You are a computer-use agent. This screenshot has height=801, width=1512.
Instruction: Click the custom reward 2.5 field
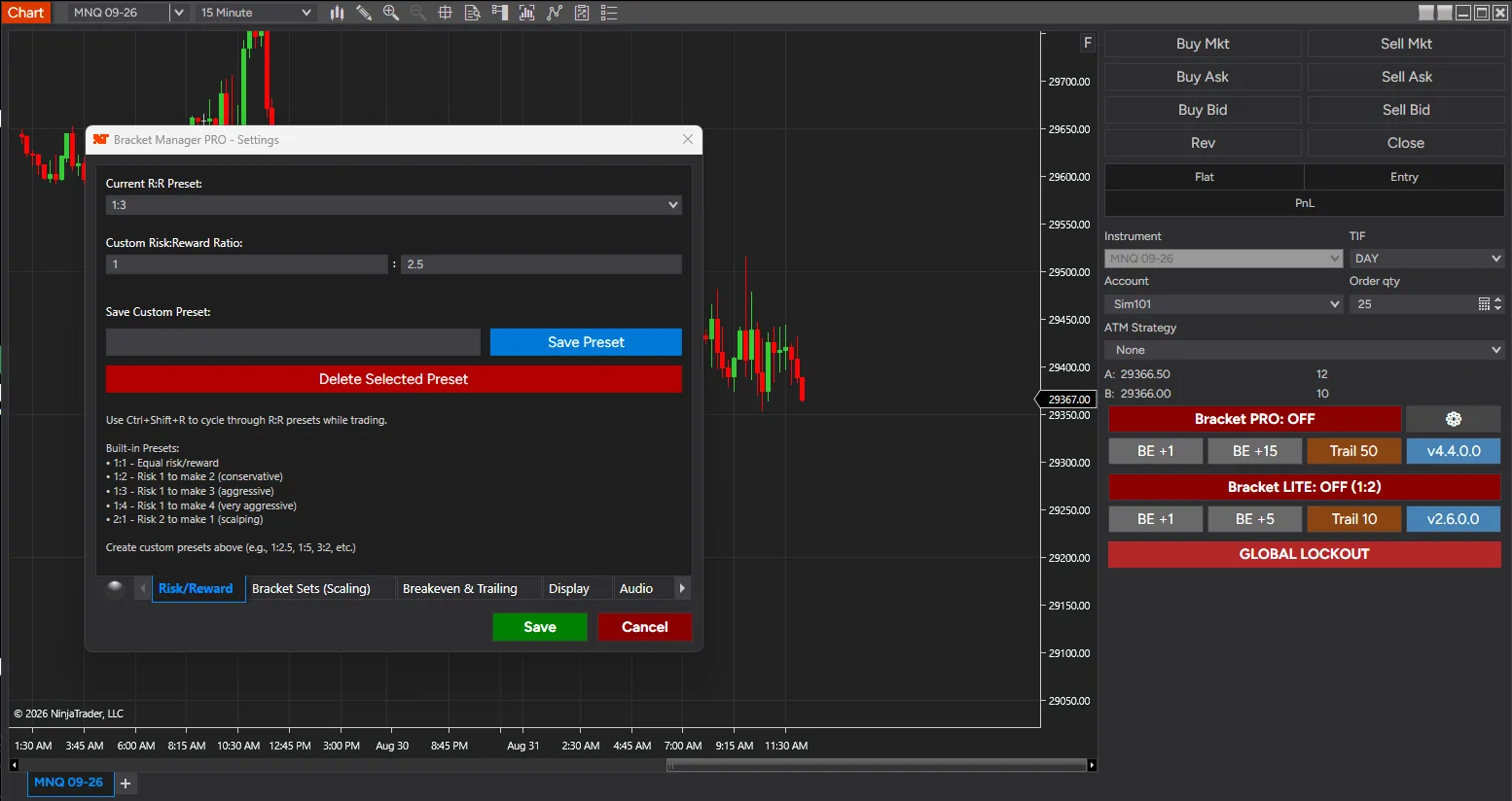(541, 264)
